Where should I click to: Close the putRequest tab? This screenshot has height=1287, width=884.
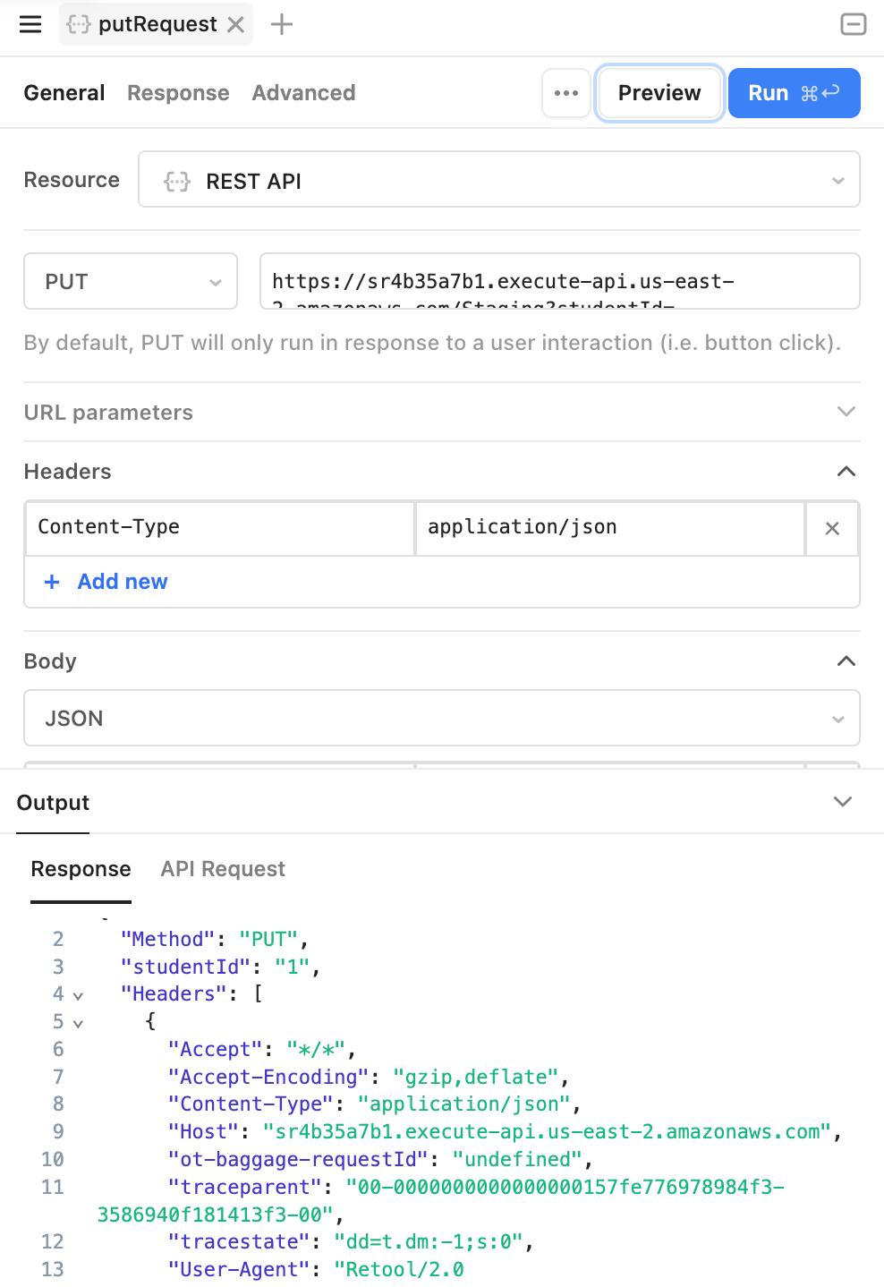tap(235, 24)
